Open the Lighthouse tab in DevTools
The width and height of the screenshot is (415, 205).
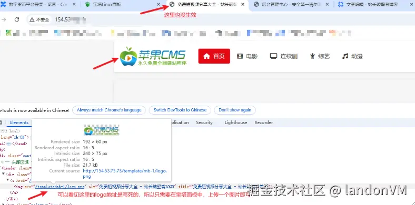pos(235,122)
